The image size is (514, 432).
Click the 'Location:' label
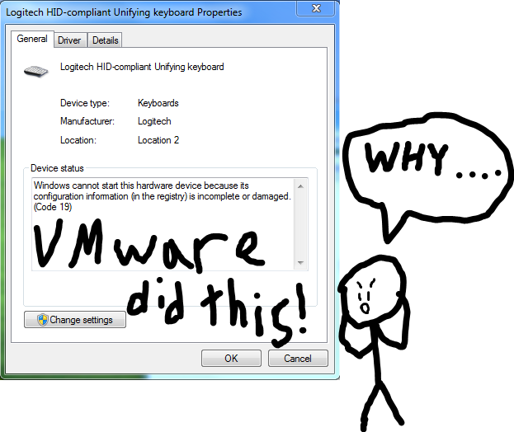[78, 140]
